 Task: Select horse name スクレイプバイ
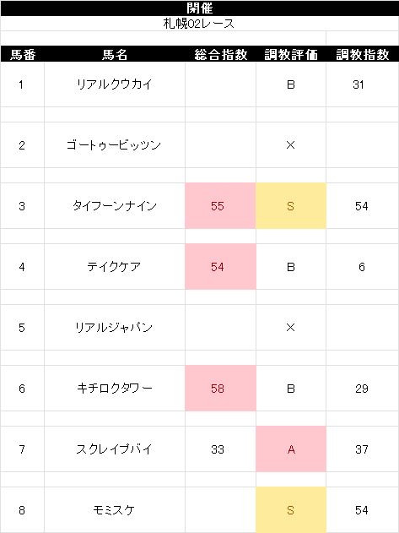114,449
